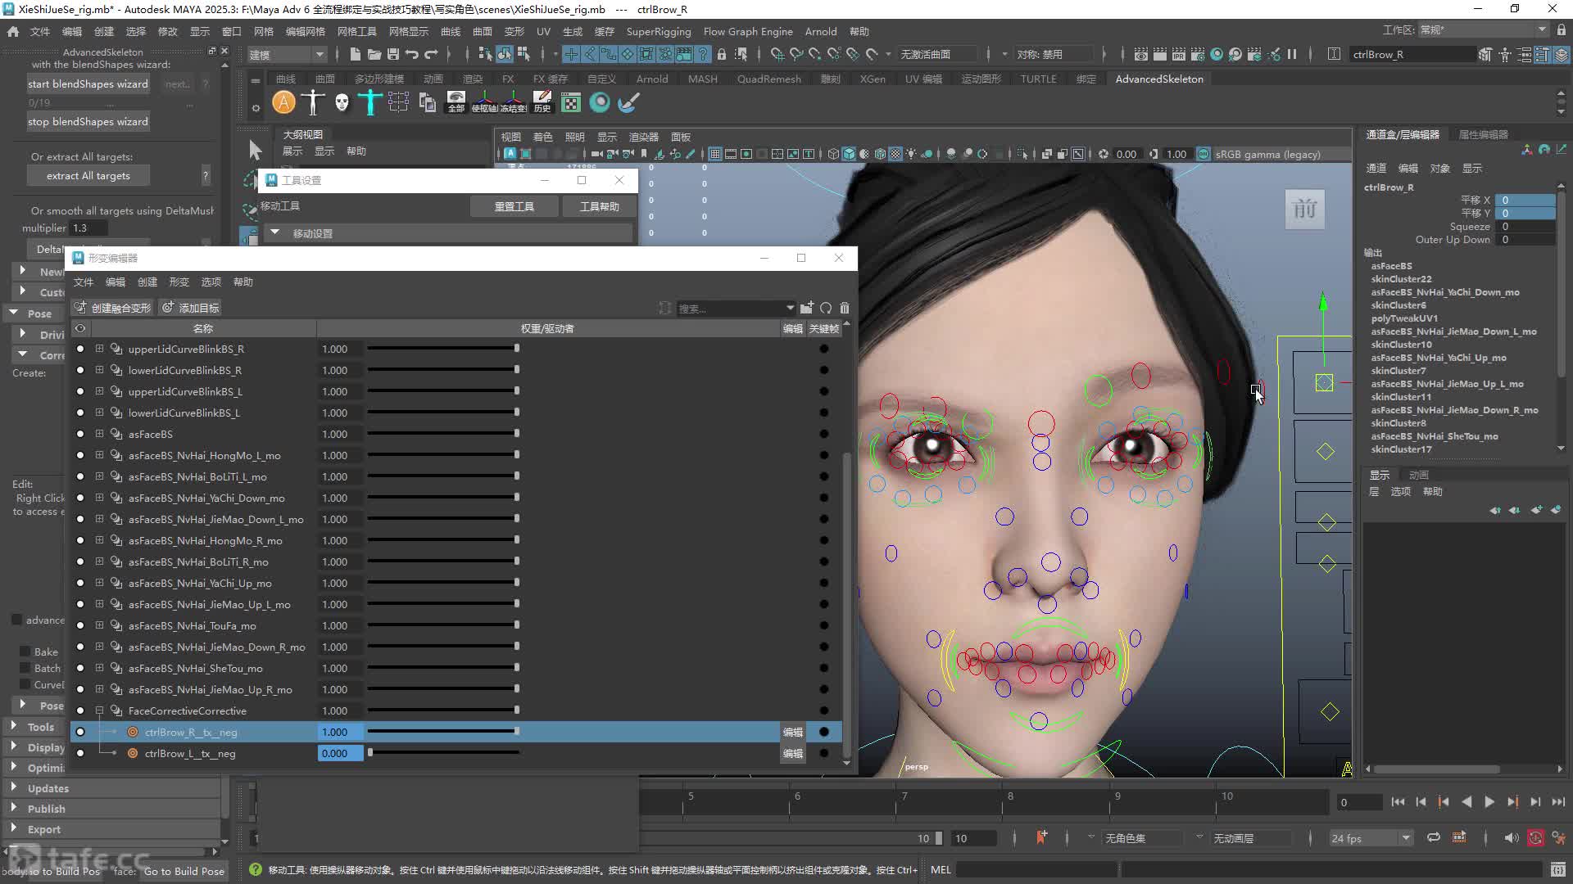Image resolution: width=1573 pixels, height=884 pixels.
Task: Click the selection arrow tool in the left toolbox
Action: [x=255, y=150]
